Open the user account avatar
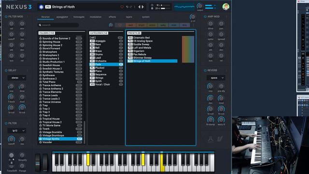Image resolution: width=309 pixels, height=174 pixels. (225, 7)
